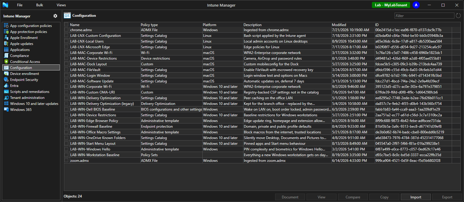The width and height of the screenshot is (464, 202).
Task: Click the Tenant administration icon
Action: coord(6,98)
